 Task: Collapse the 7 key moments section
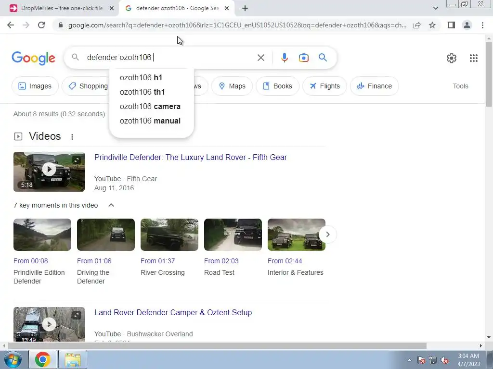pyautogui.click(x=111, y=205)
